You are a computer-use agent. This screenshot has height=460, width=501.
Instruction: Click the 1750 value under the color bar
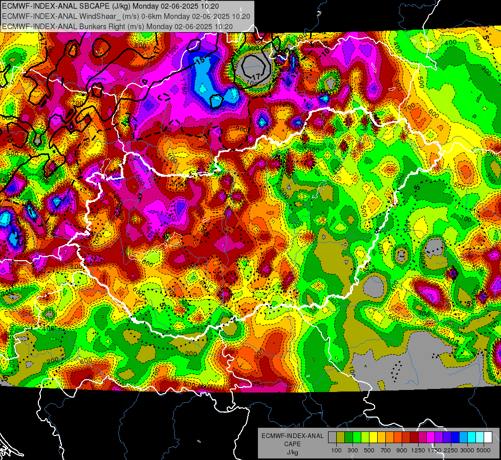point(434,450)
